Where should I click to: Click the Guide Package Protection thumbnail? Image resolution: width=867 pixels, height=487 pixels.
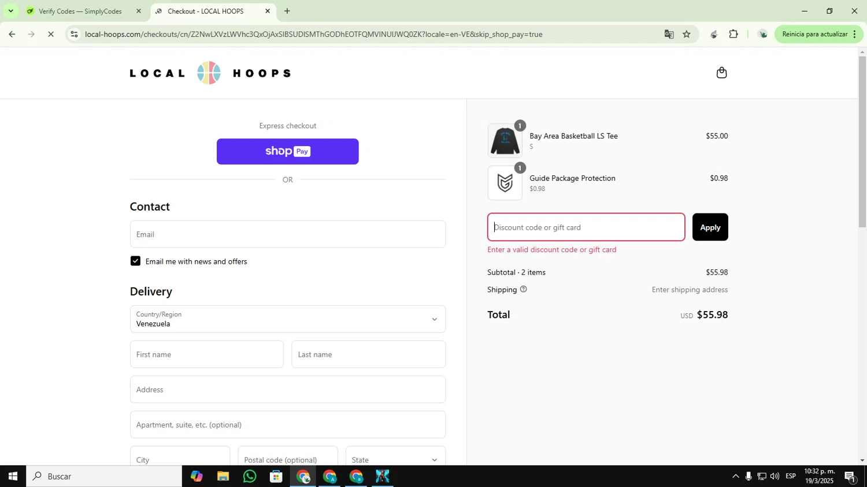click(x=505, y=183)
